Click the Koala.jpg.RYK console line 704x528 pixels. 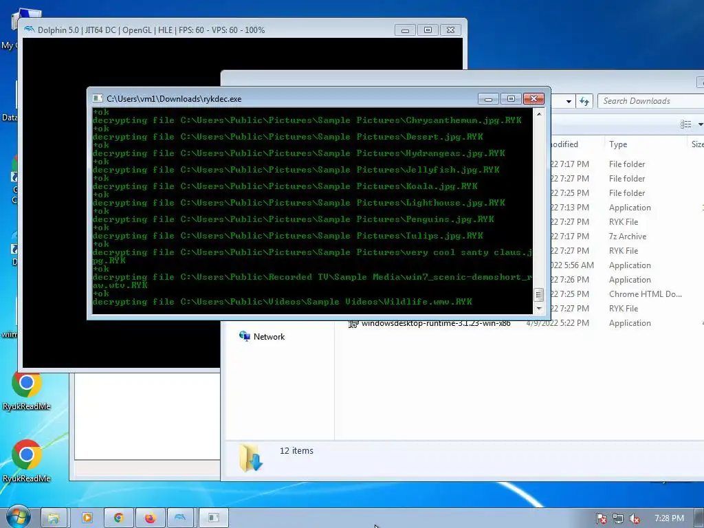coord(285,186)
